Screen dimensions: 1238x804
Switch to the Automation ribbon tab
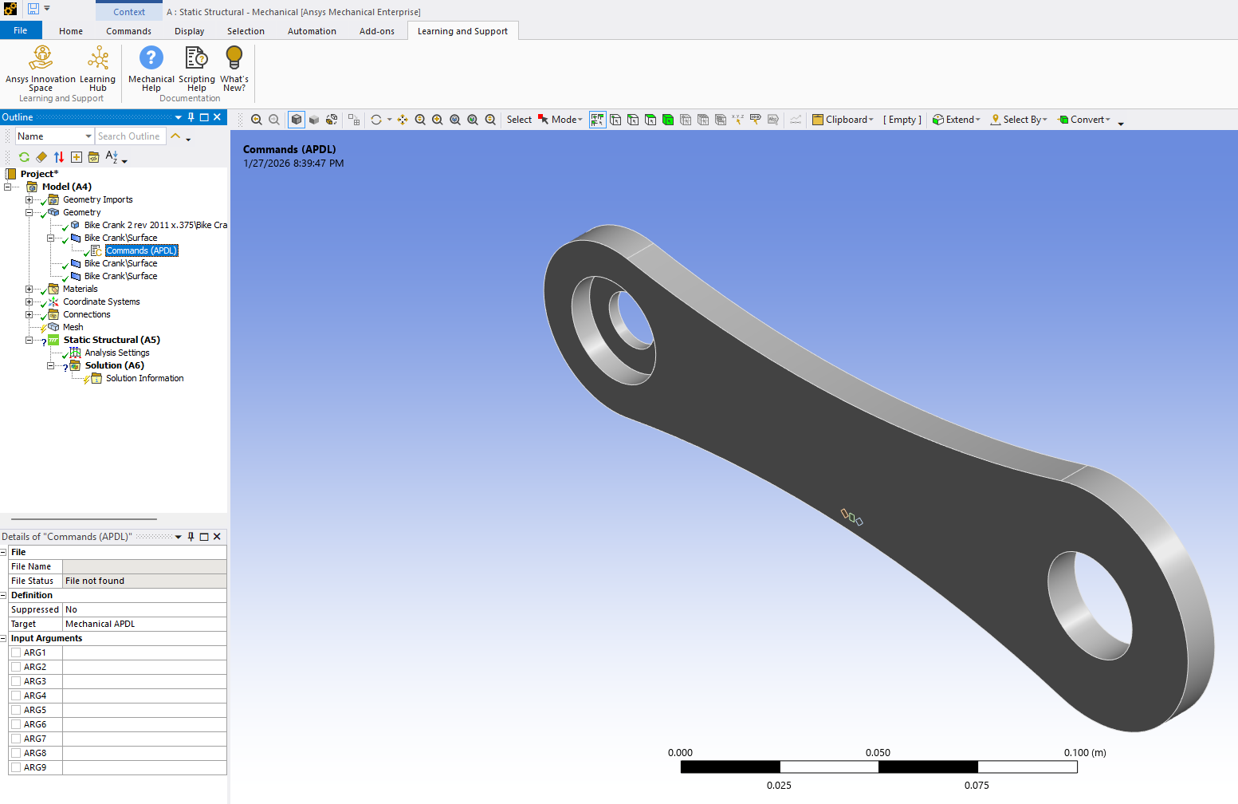(312, 31)
